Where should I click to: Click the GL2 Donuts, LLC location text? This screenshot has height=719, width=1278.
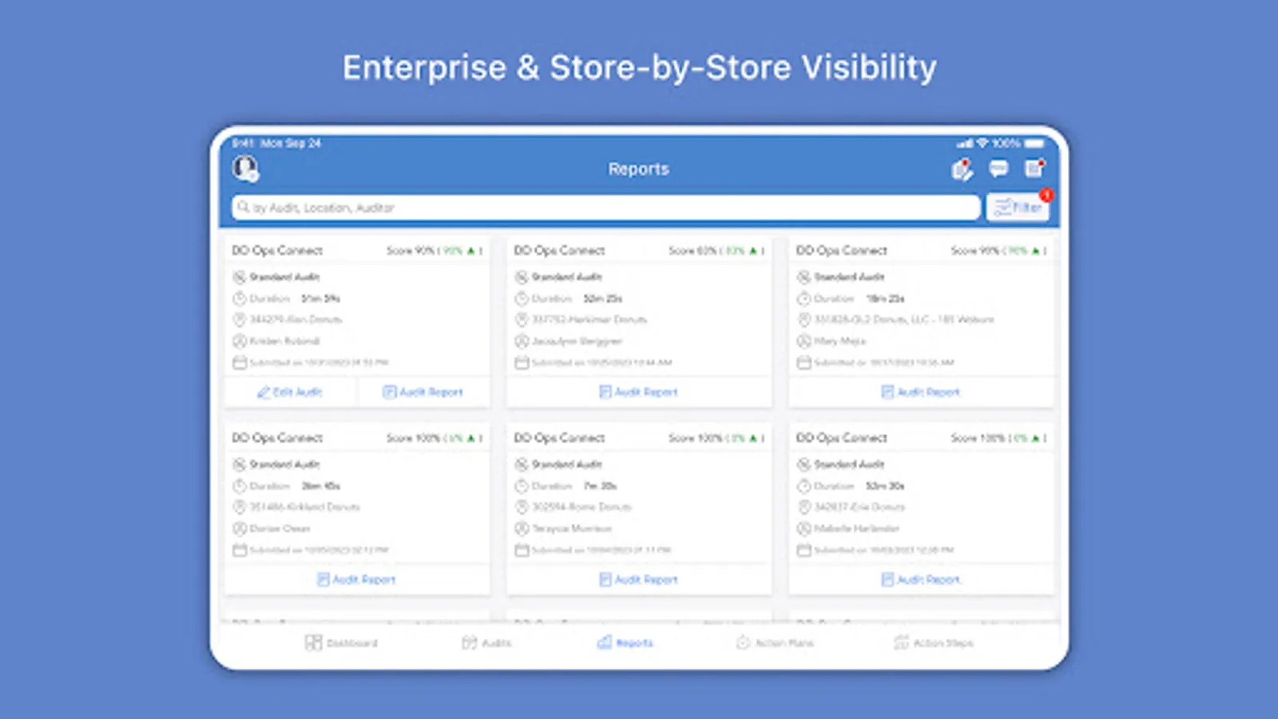tap(904, 320)
